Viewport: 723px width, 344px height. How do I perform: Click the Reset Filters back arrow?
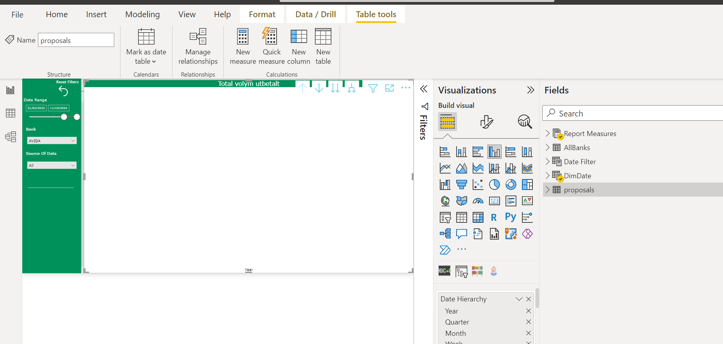tap(63, 91)
